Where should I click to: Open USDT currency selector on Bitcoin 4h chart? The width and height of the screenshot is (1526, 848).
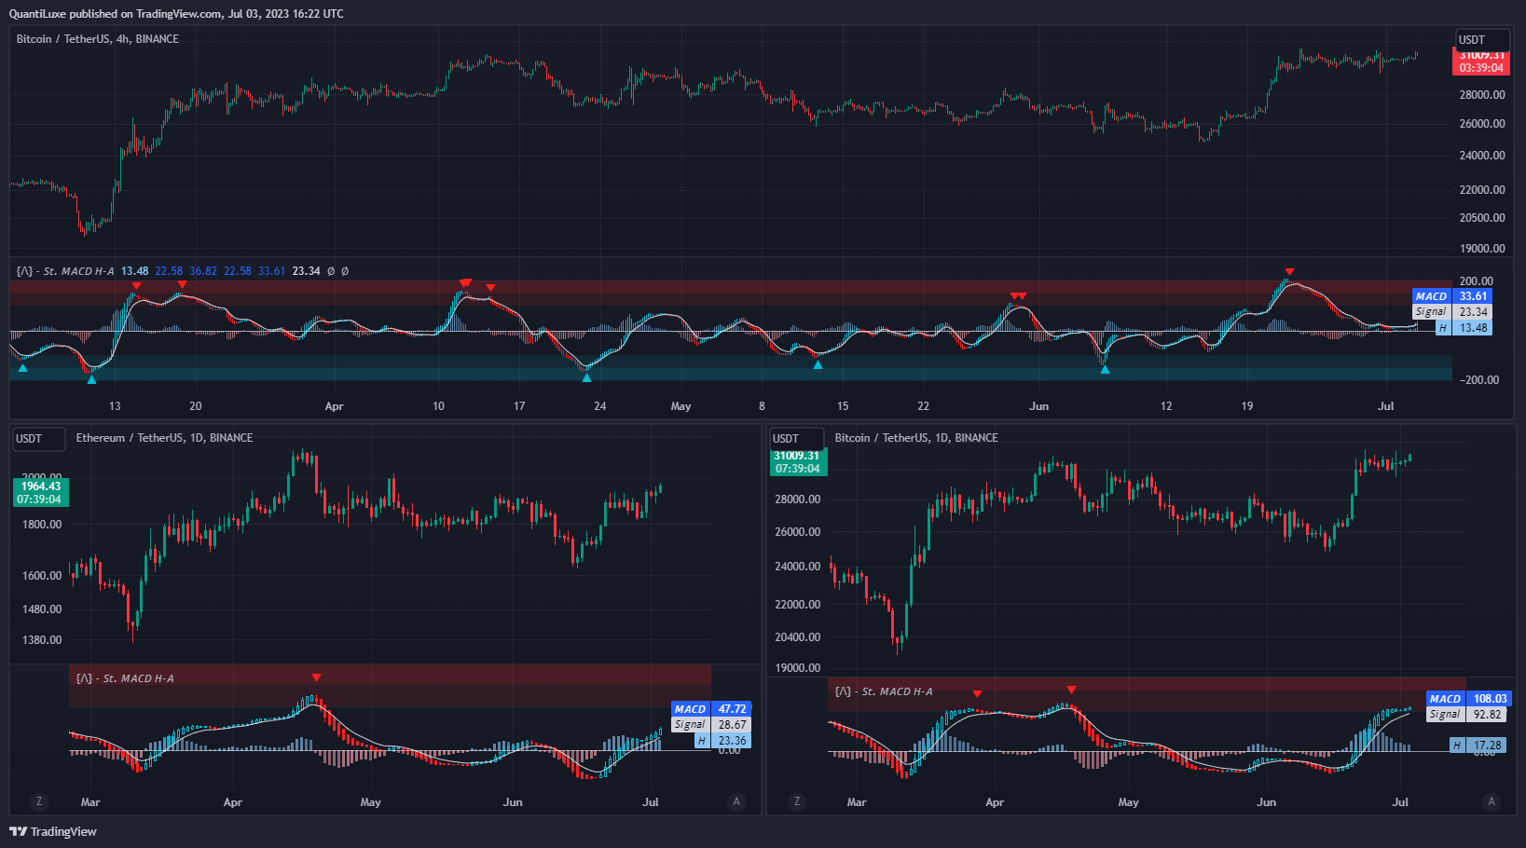tap(1482, 40)
